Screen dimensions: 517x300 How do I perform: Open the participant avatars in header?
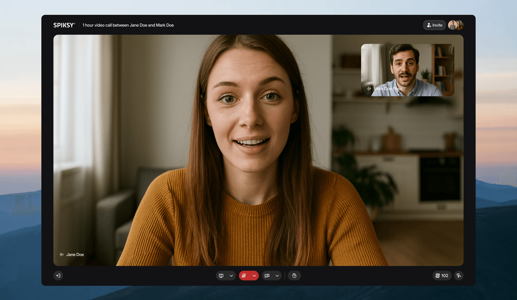click(456, 25)
